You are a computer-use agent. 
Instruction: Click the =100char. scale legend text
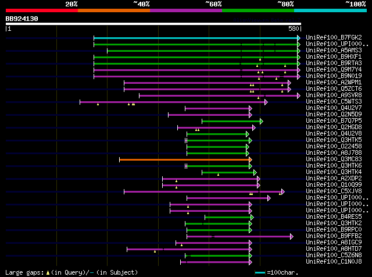[282, 272]
